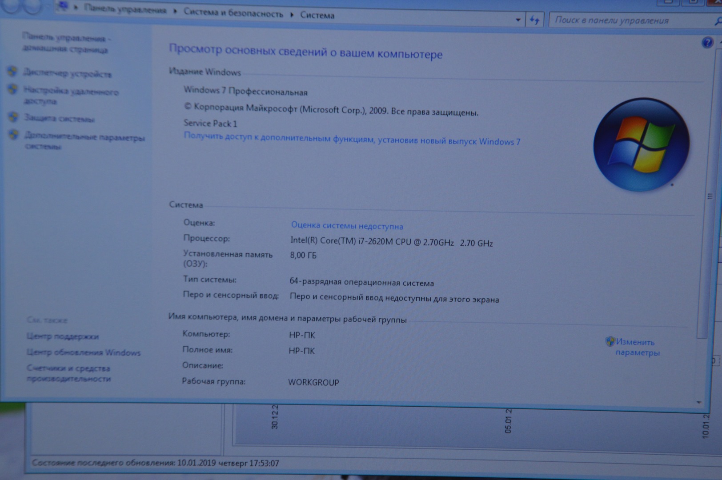Click the shield icon next to Изменить параметры
The height and width of the screenshot is (480, 722).
point(610,341)
